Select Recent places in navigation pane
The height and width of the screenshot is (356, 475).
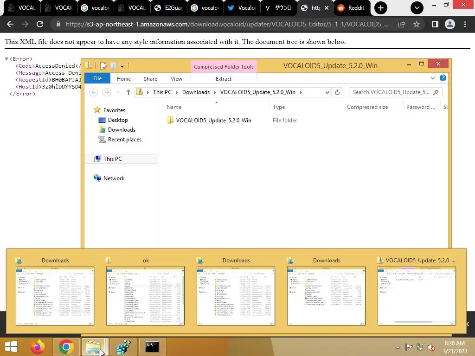(124, 139)
